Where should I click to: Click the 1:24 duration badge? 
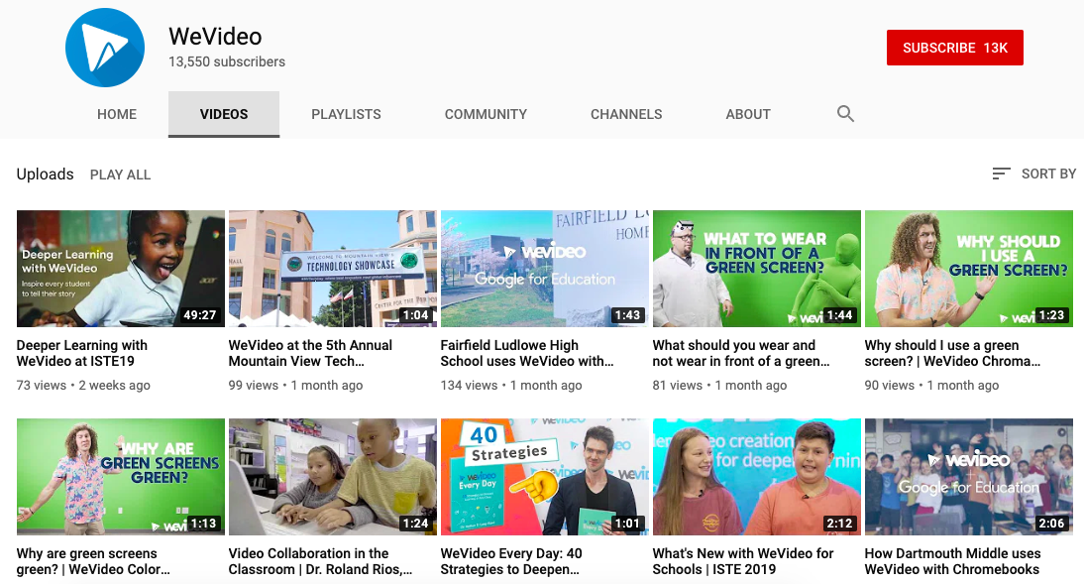415,524
